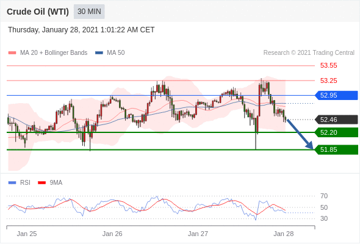Click the 30 MIN timeframe button
360x244 pixels.
click(x=89, y=12)
